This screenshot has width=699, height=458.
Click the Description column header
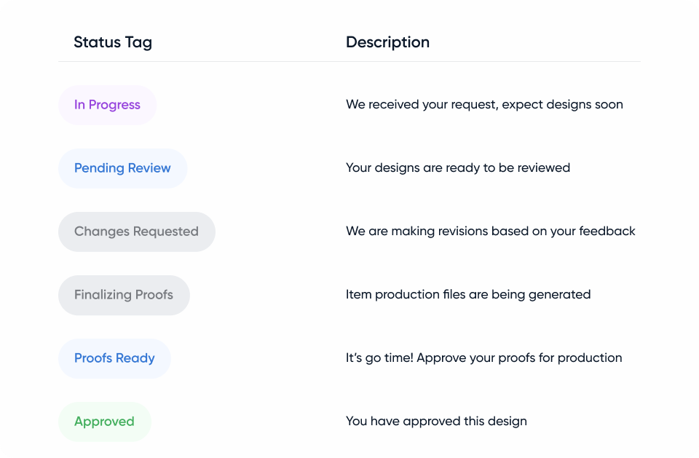pyautogui.click(x=387, y=42)
